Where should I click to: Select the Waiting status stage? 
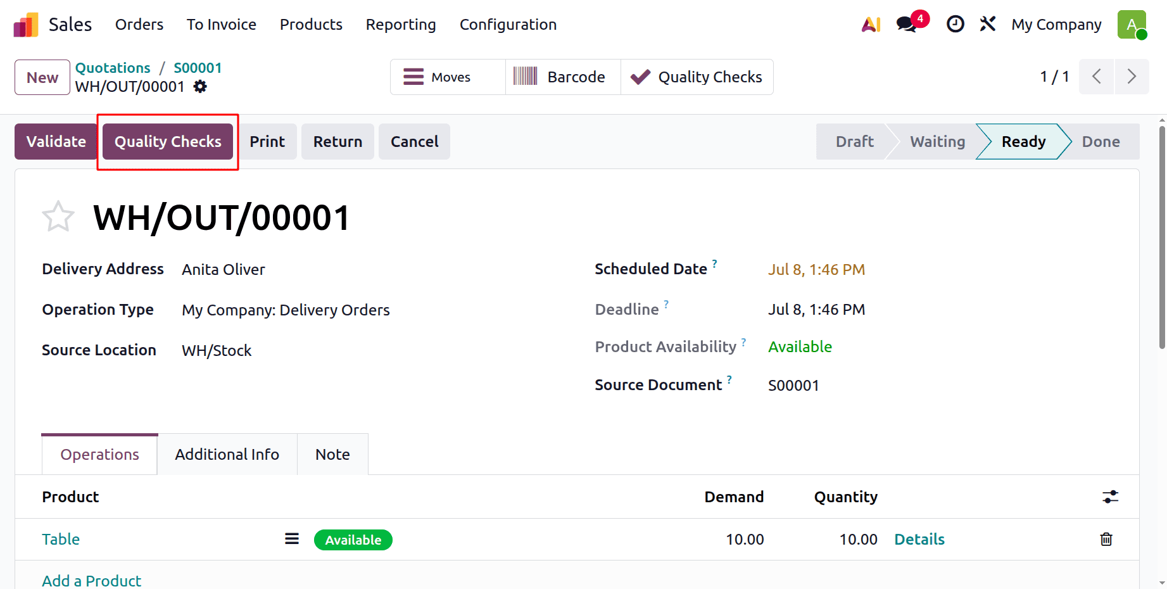point(937,141)
